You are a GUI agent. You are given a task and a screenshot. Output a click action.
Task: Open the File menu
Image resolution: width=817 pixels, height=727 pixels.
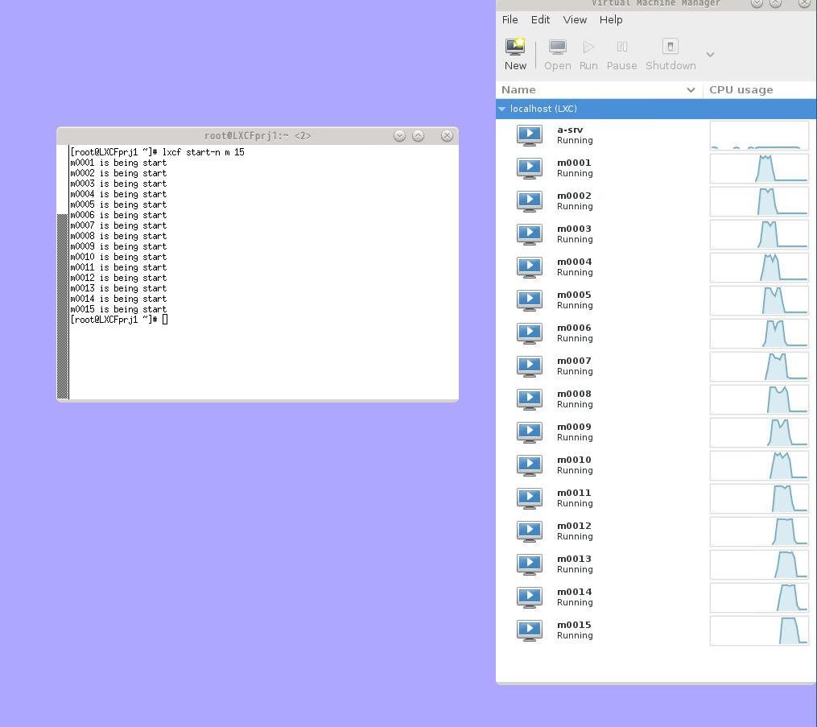(510, 19)
